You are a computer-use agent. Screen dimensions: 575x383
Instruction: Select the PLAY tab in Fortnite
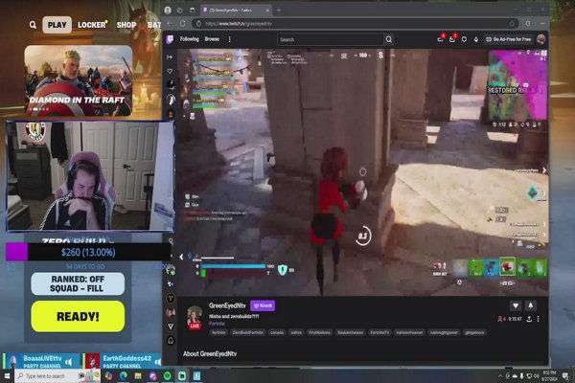pos(57,25)
